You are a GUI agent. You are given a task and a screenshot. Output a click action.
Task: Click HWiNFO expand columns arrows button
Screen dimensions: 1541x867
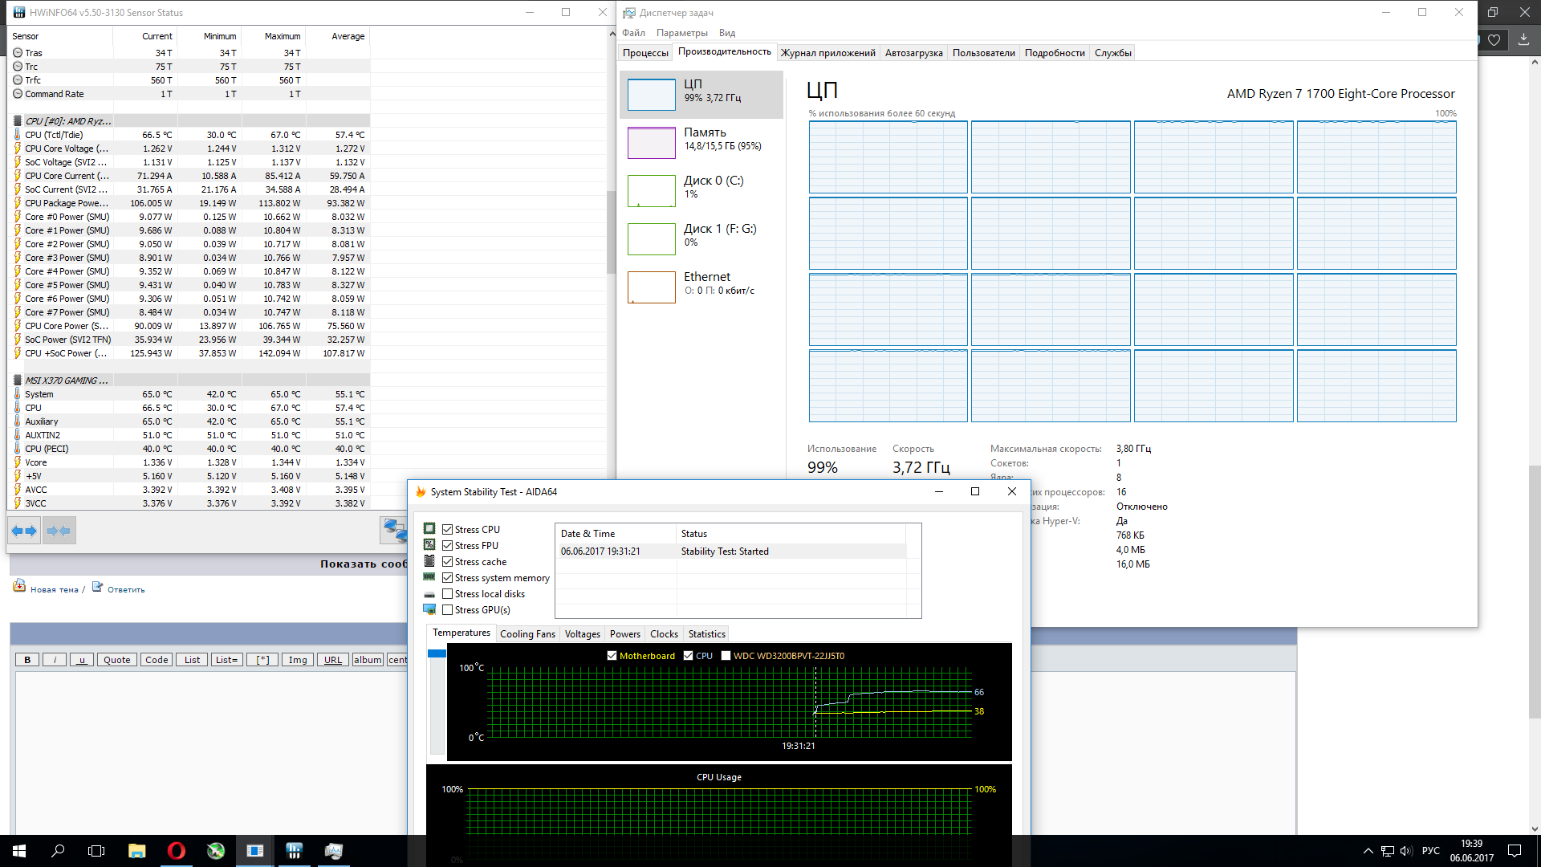point(24,531)
